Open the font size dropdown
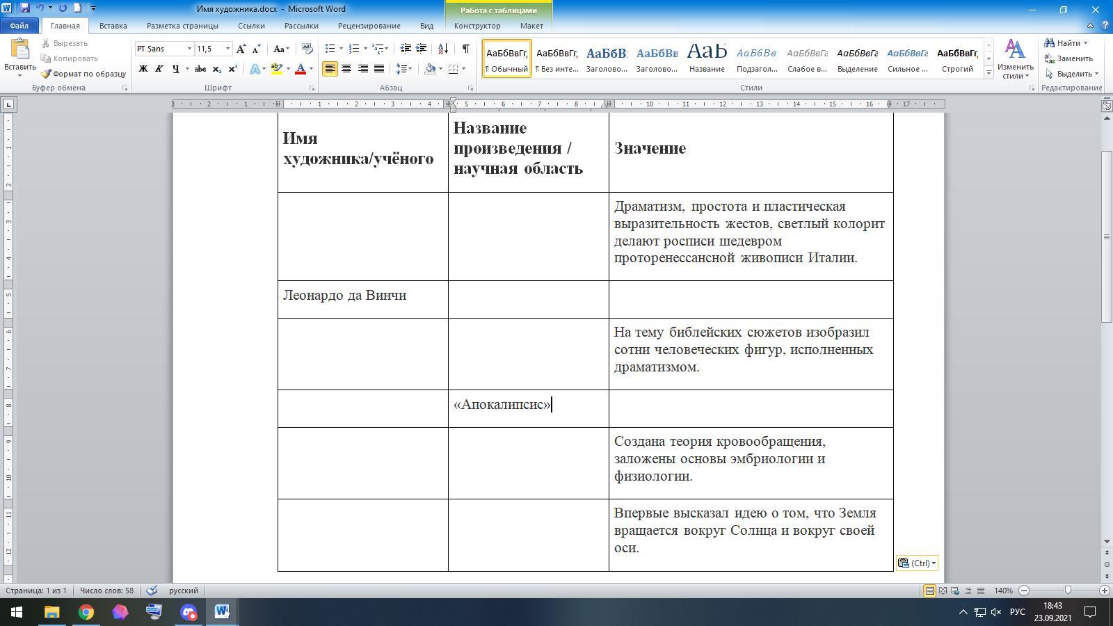Screen dimensions: 1113x626 [x=227, y=49]
